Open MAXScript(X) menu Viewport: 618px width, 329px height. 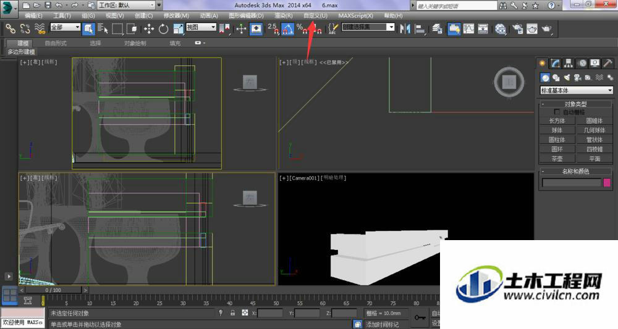[x=355, y=16]
